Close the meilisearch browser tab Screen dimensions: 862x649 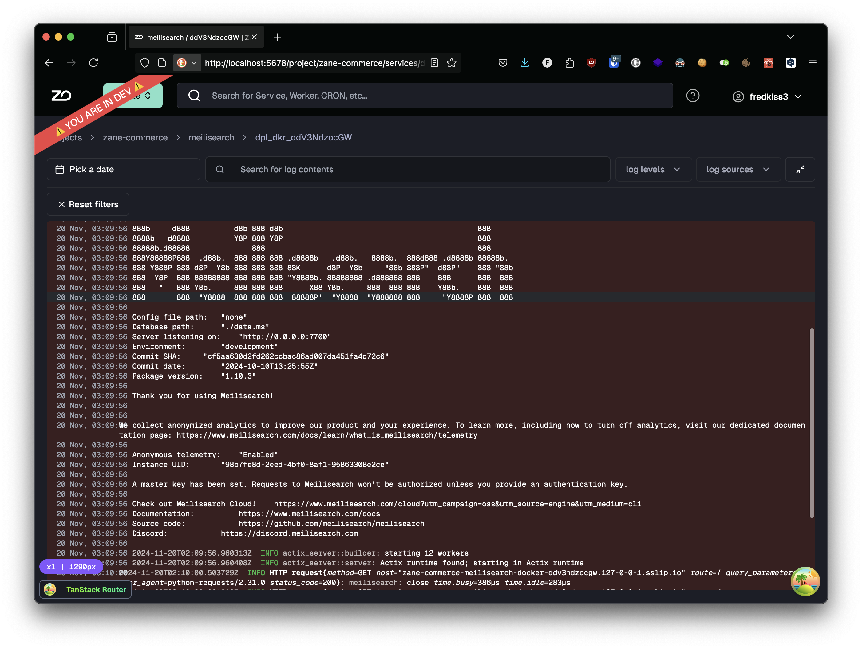[255, 37]
